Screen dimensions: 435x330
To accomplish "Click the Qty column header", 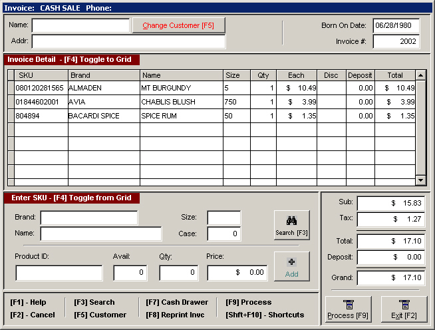I will tap(263, 75).
